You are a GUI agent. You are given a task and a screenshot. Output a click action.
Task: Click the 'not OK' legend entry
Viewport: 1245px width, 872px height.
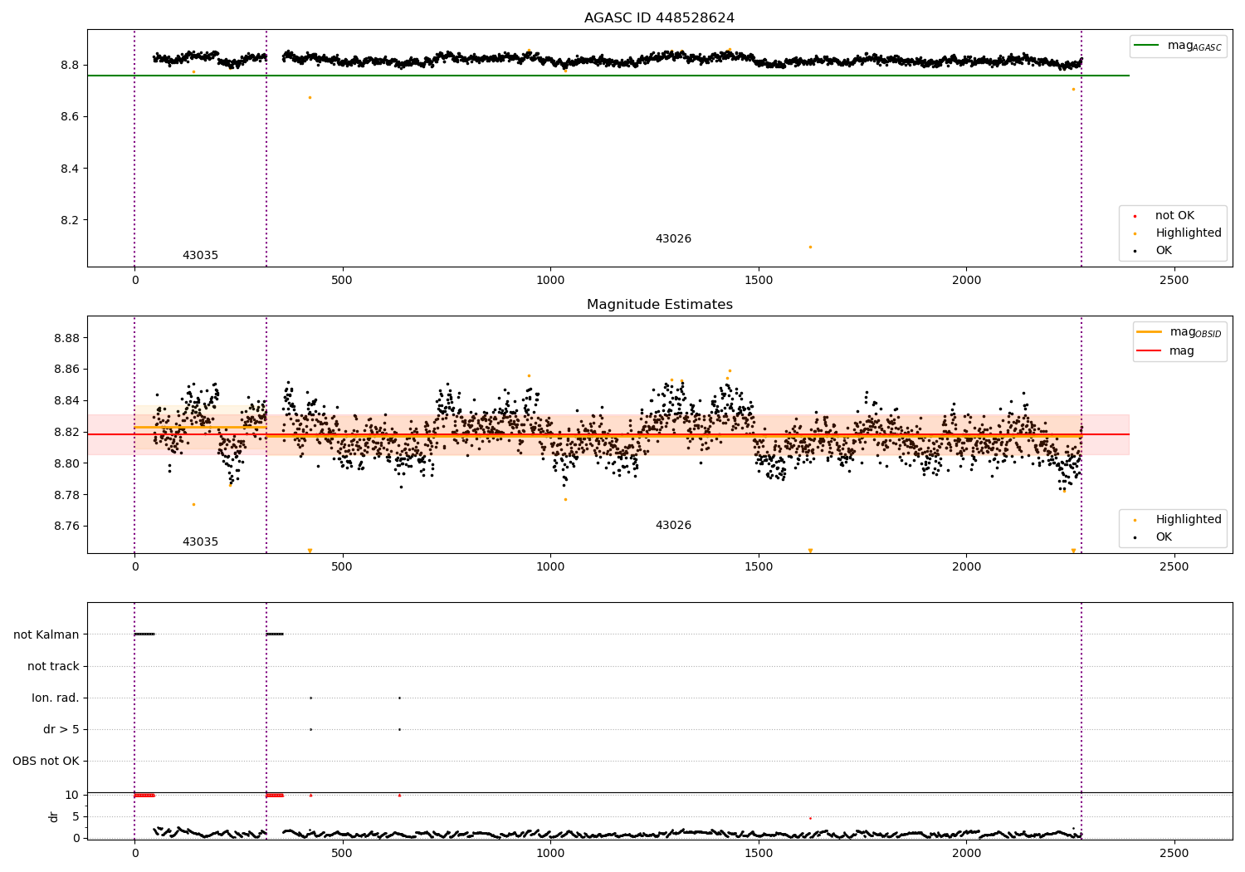tap(1174, 216)
